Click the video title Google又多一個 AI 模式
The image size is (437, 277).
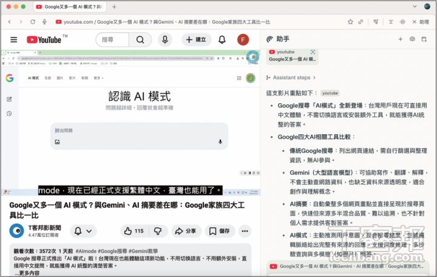127,210
